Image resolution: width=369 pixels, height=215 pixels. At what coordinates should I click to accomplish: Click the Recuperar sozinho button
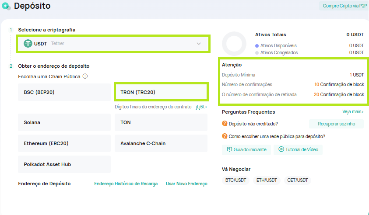click(337, 124)
